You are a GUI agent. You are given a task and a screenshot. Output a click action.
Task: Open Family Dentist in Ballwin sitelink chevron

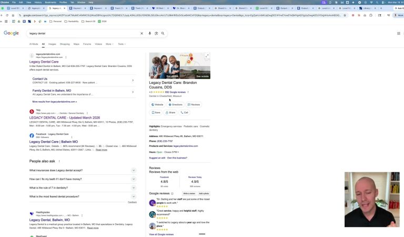point(133,92)
